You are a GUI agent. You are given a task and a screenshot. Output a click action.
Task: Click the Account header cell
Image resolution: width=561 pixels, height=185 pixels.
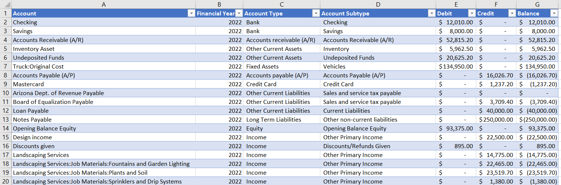(104, 13)
